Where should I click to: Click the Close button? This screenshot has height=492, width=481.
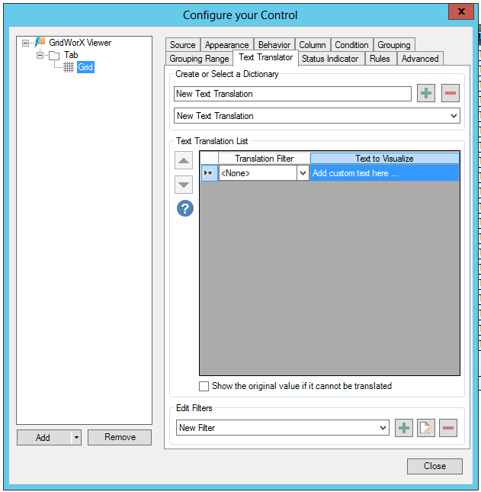(x=435, y=466)
